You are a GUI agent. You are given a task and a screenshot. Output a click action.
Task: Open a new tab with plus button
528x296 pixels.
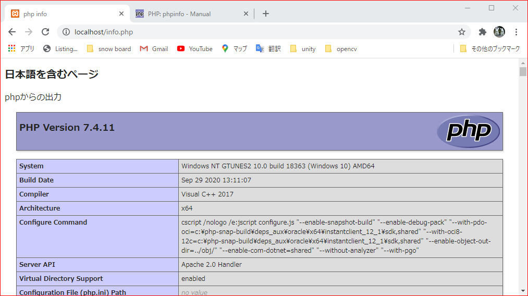(266, 14)
